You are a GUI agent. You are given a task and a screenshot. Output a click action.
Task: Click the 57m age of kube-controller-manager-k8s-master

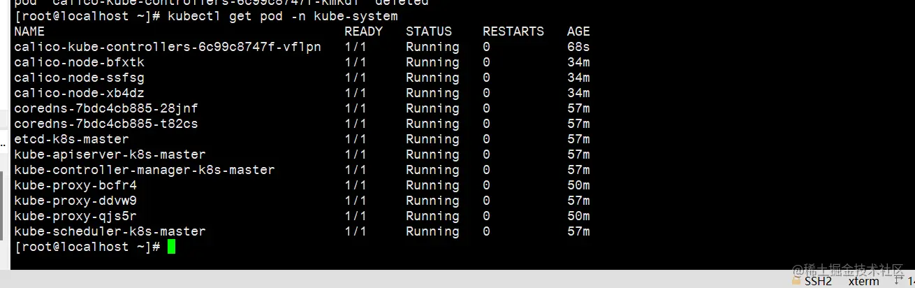(578, 170)
